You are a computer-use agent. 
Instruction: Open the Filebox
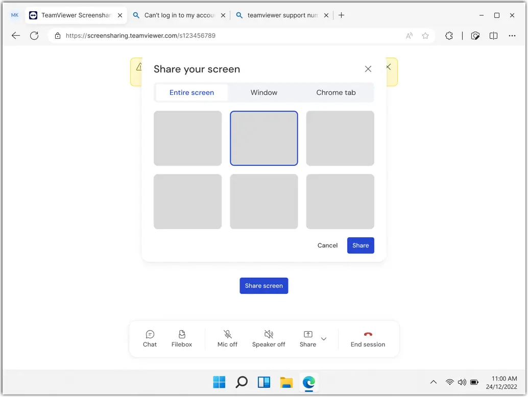(181, 339)
